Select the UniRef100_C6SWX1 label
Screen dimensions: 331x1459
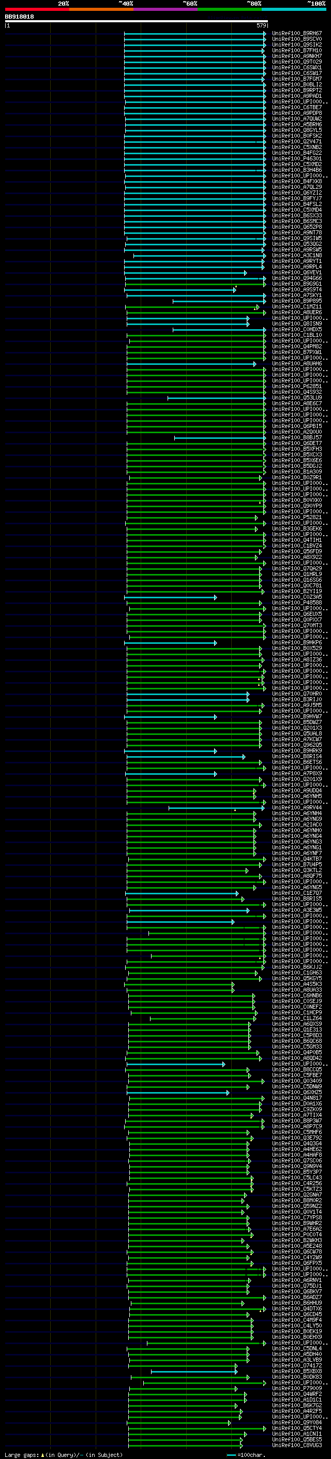[x=297, y=67]
